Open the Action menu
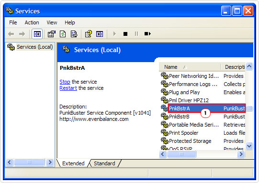Screen dimensions: 259x183 [x=32, y=22]
